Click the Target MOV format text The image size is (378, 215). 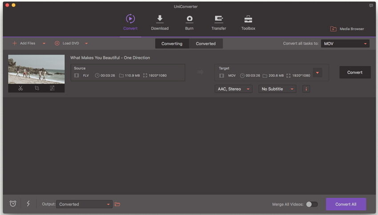[232, 76]
